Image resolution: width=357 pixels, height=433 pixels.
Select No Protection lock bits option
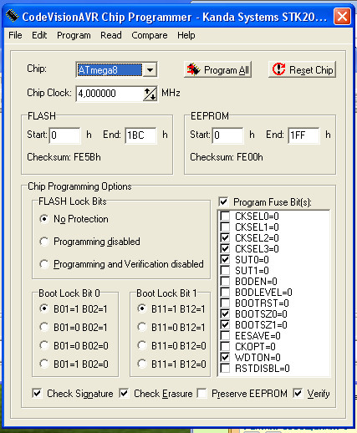(x=44, y=219)
